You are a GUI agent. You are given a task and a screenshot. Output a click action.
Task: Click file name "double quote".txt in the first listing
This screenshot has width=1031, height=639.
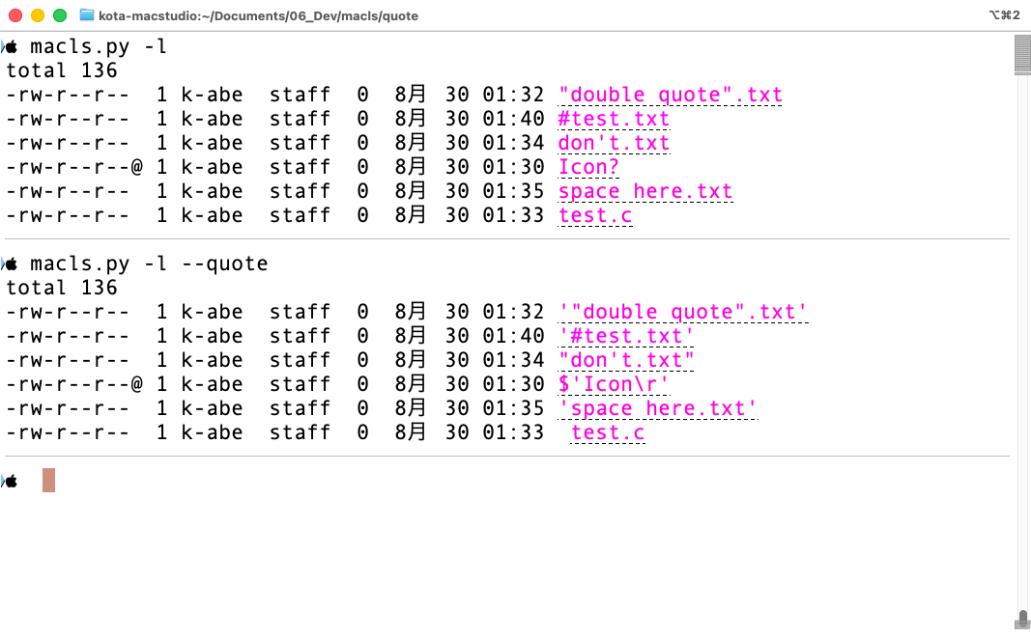[x=671, y=96]
